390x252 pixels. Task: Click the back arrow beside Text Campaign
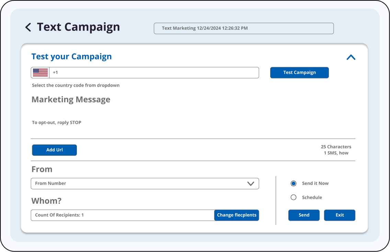[x=28, y=27]
